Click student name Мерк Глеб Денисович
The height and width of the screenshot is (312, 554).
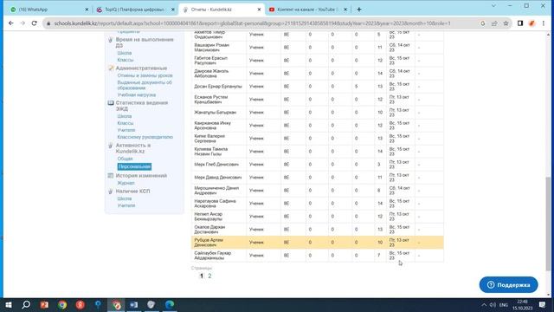[216, 165]
